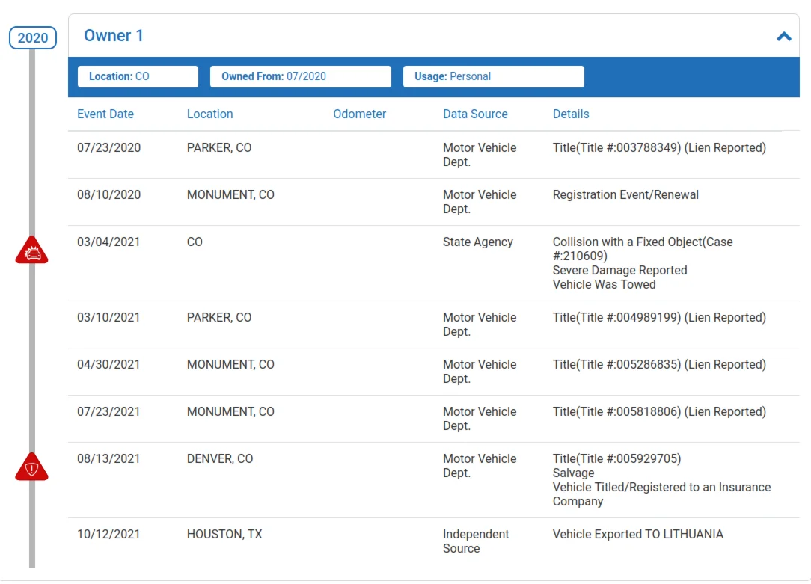Select the 03/10/2021 event date
This screenshot has height=584, width=811.
[108, 317]
